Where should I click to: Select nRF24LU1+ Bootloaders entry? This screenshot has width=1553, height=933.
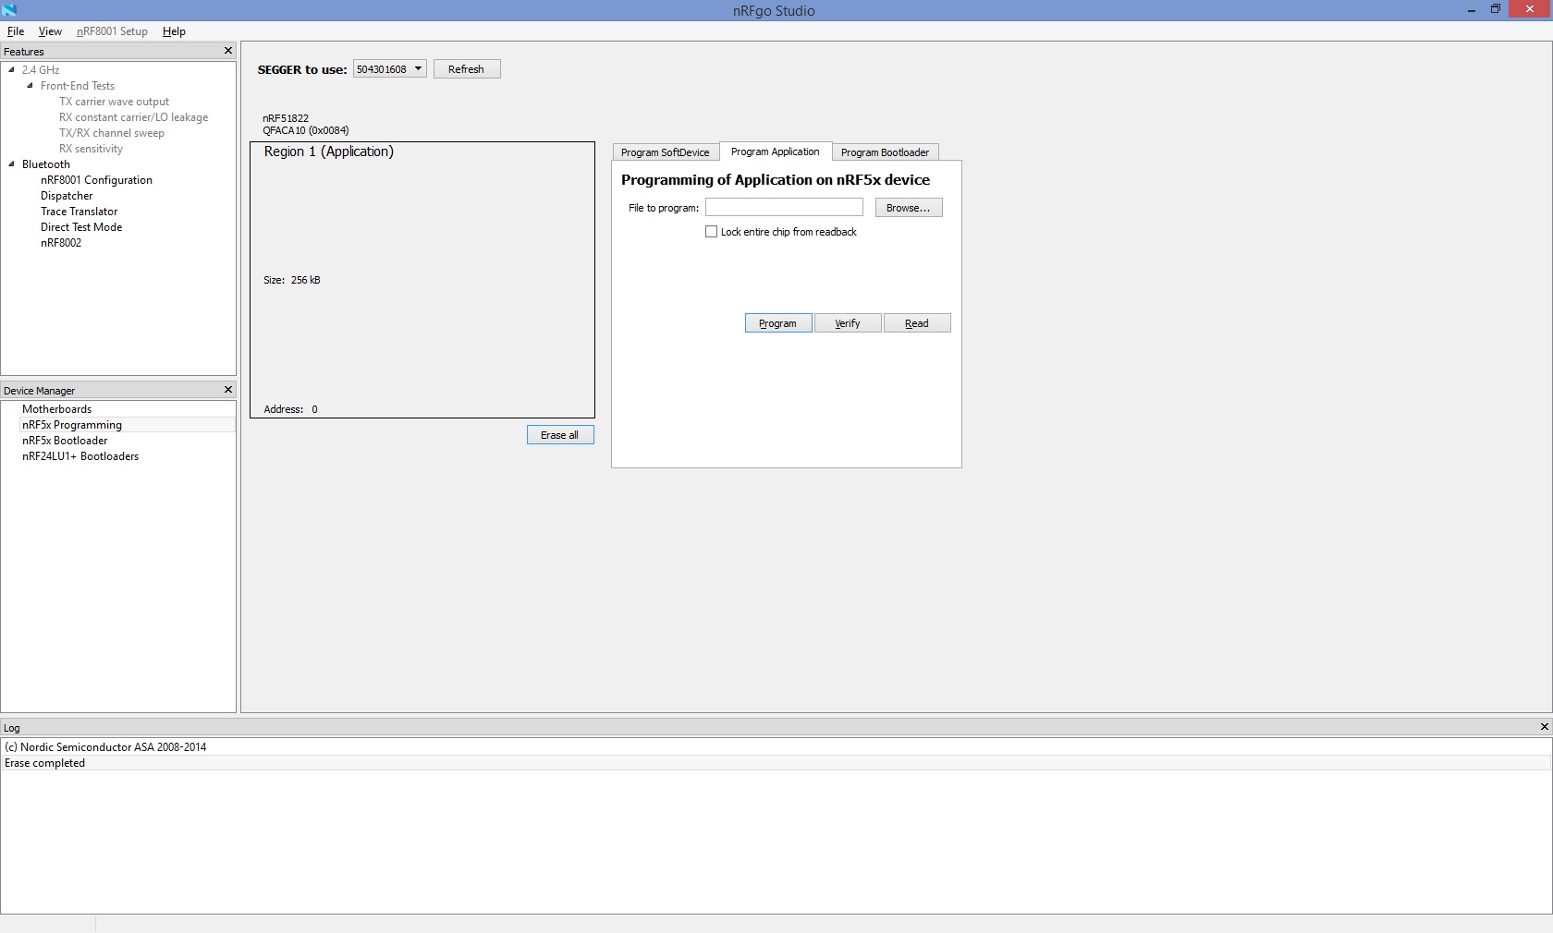tap(80, 456)
